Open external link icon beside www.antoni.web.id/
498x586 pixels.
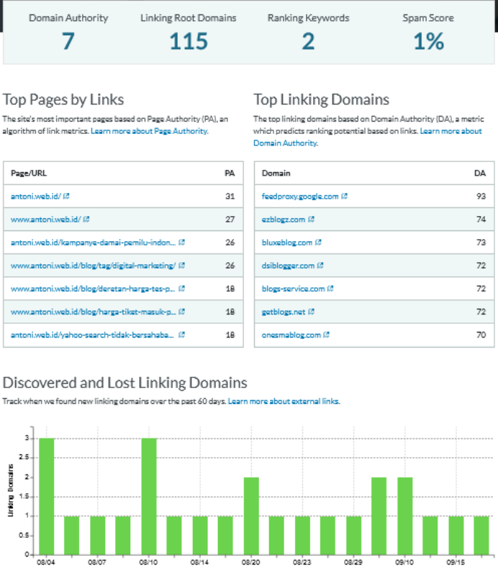pos(86,219)
